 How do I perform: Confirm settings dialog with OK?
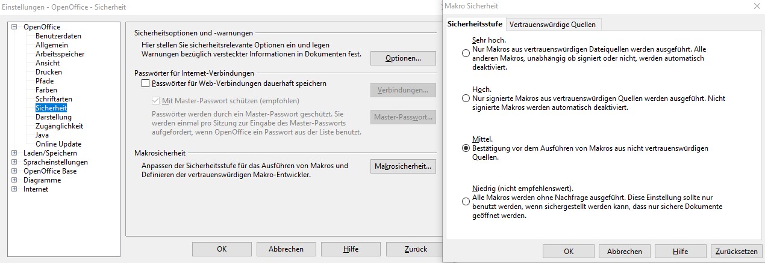pos(222,249)
